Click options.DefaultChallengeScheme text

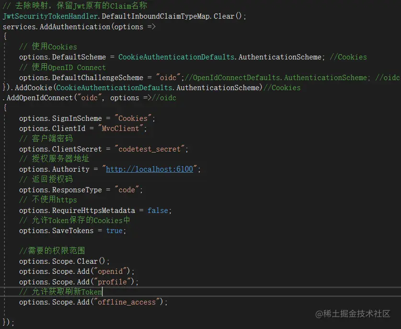(81, 78)
